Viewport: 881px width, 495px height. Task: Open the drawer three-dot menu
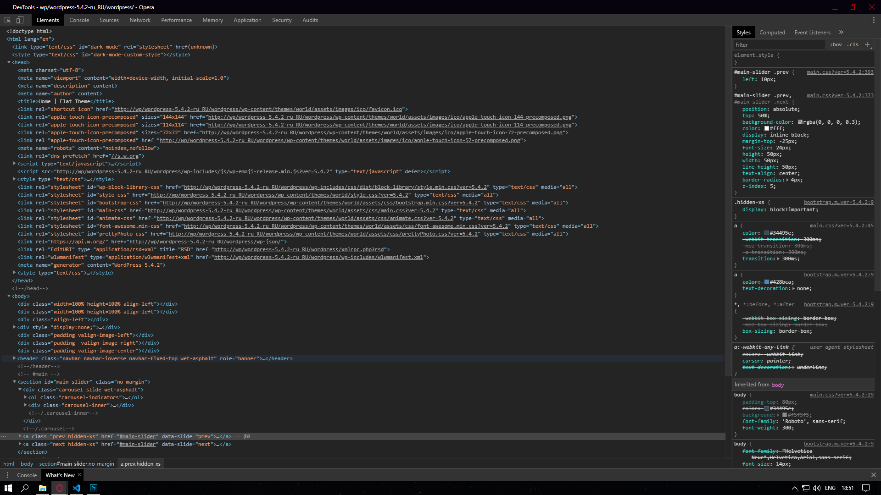[x=7, y=475]
